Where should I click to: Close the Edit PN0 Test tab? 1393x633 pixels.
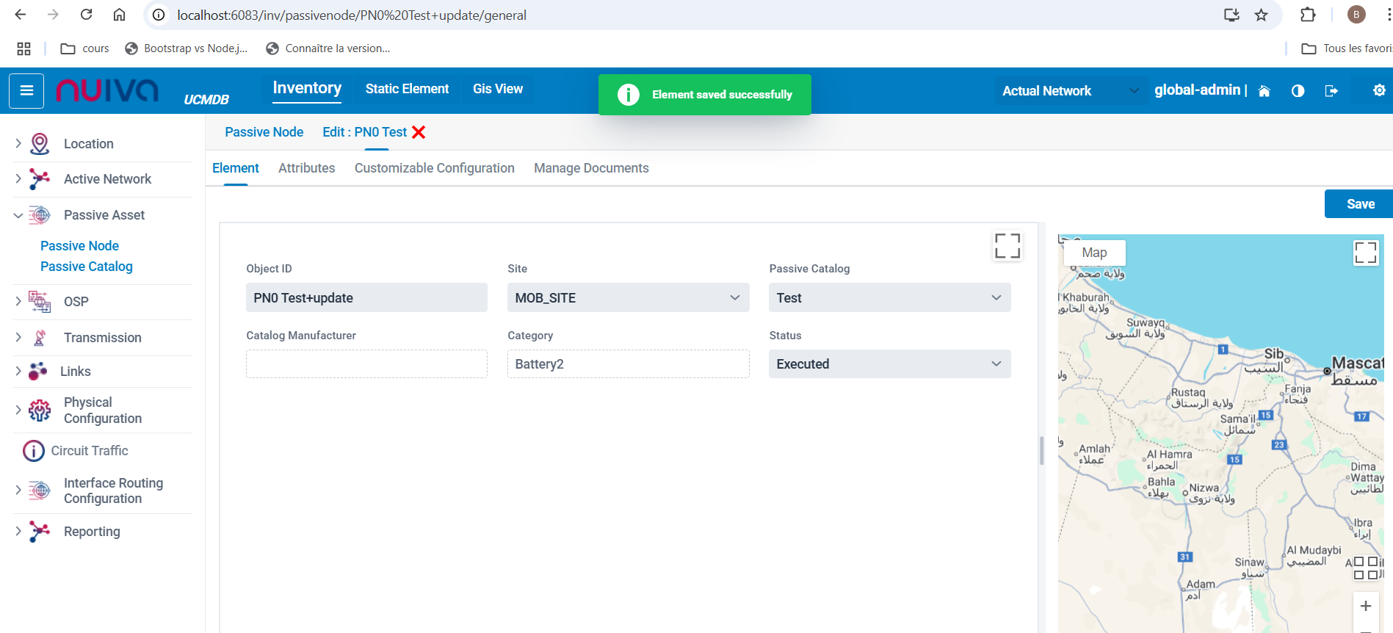click(419, 132)
